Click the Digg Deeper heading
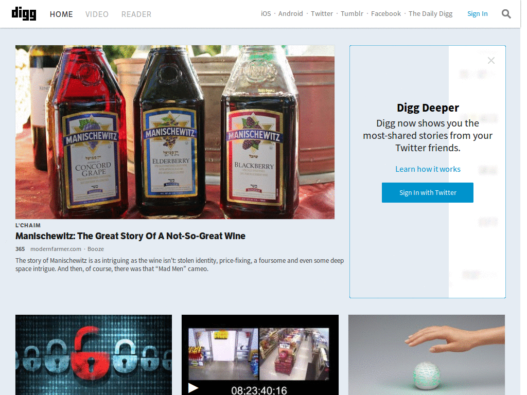527x395 pixels. tap(428, 108)
